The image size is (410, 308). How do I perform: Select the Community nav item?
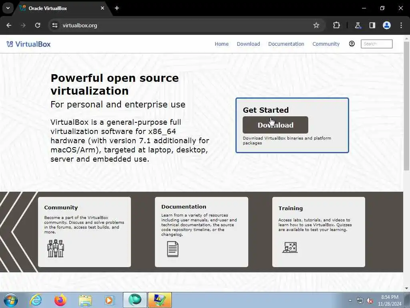pos(326,44)
